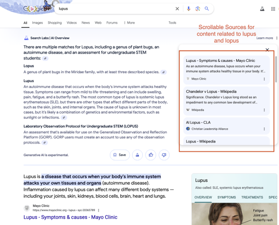This screenshot has height=225, width=279.
Task: Click the thumbs up feedback button
Action: (151, 155)
